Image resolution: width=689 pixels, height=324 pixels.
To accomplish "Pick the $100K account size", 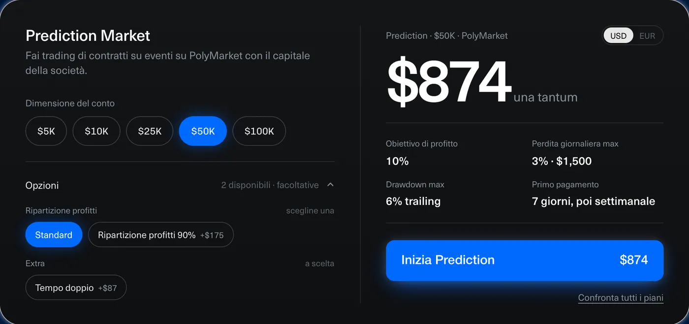I will 259,131.
